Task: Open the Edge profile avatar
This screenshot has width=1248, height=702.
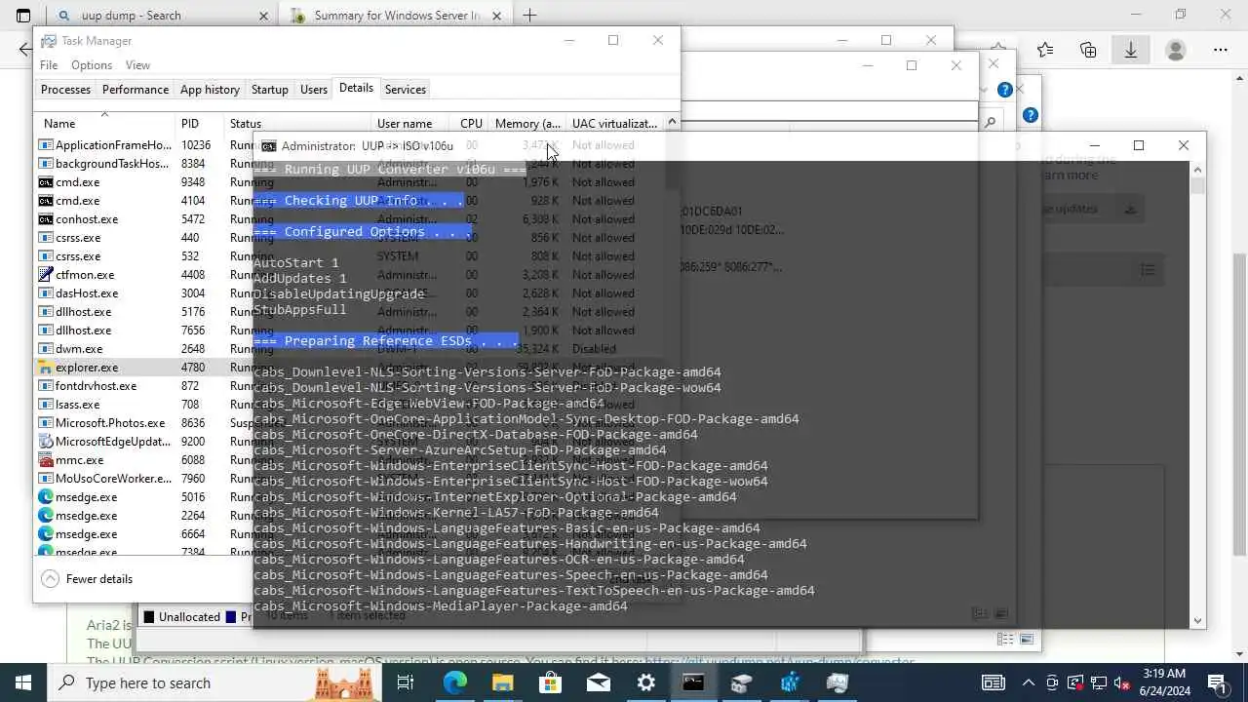Action: [1176, 50]
